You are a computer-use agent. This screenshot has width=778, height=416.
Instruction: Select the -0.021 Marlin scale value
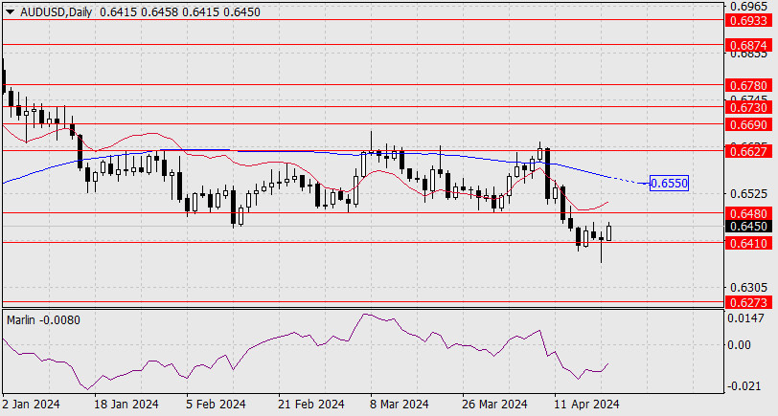744,385
